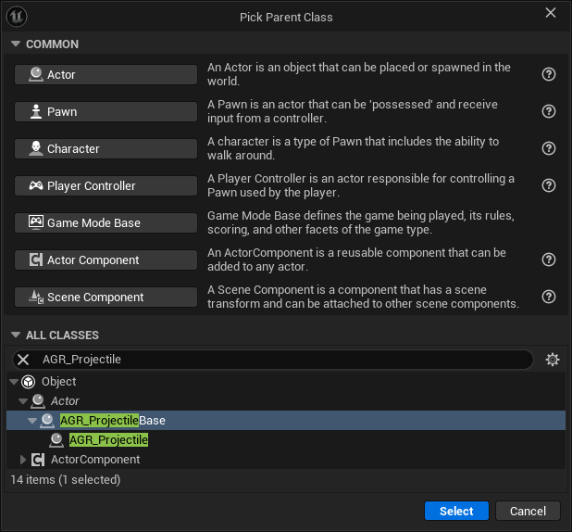Select the AGR_Projectile child class row
572x532 pixels.
[286, 440]
